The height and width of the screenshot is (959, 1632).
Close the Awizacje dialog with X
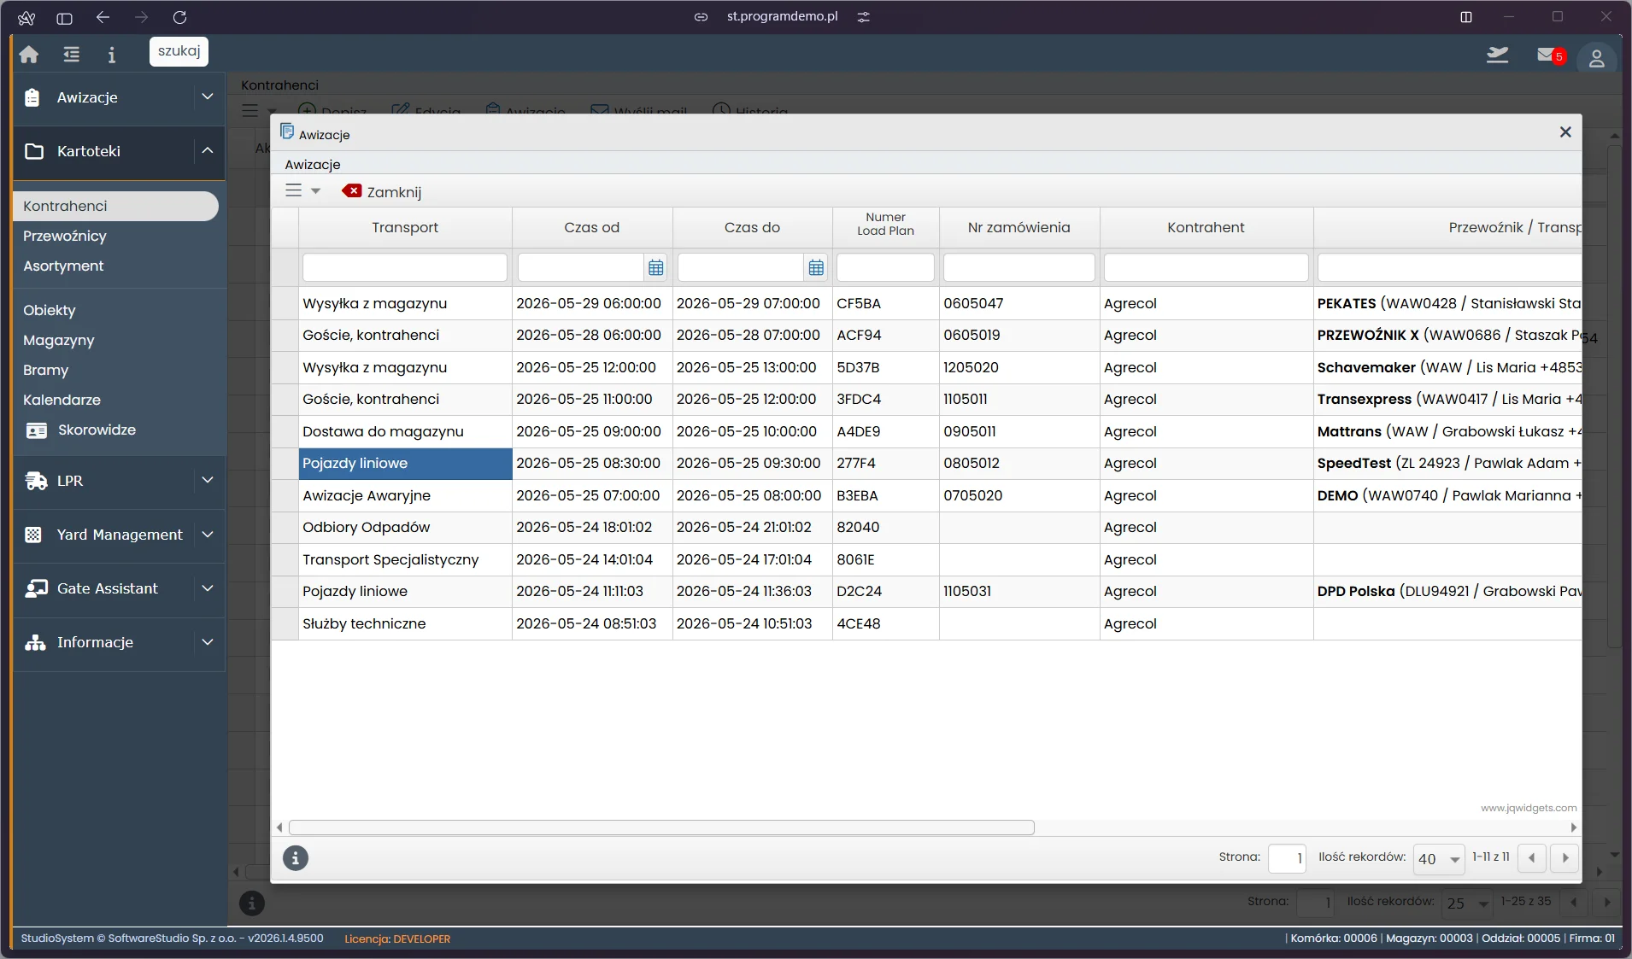coord(1565,132)
